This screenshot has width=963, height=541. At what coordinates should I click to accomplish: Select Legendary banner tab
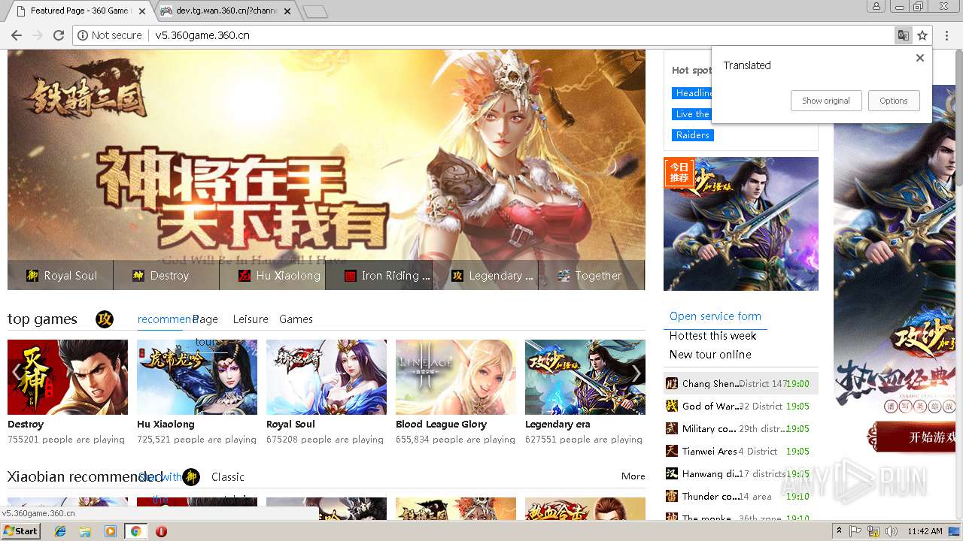click(485, 276)
